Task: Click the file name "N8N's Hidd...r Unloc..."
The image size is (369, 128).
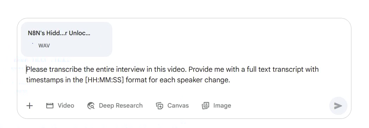Action: coord(59,33)
